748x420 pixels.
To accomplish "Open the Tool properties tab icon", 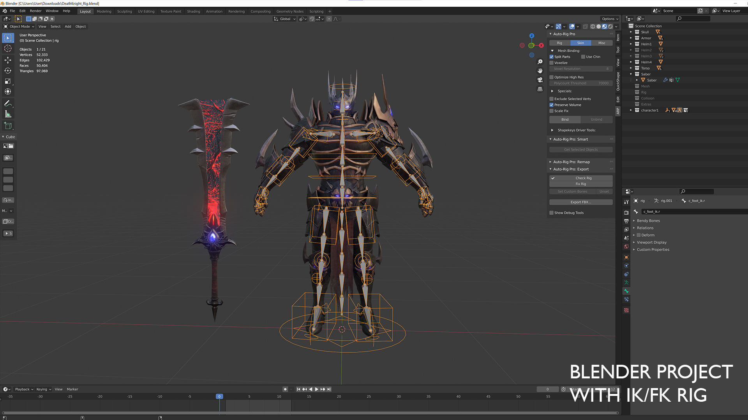I will coord(626,202).
